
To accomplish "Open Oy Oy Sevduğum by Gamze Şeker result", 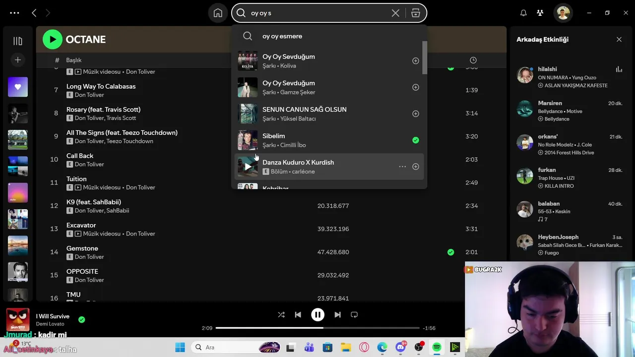I will [x=329, y=87].
